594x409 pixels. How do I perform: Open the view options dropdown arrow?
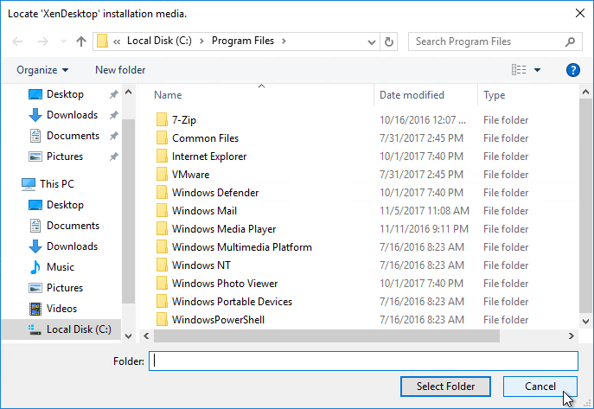537,70
